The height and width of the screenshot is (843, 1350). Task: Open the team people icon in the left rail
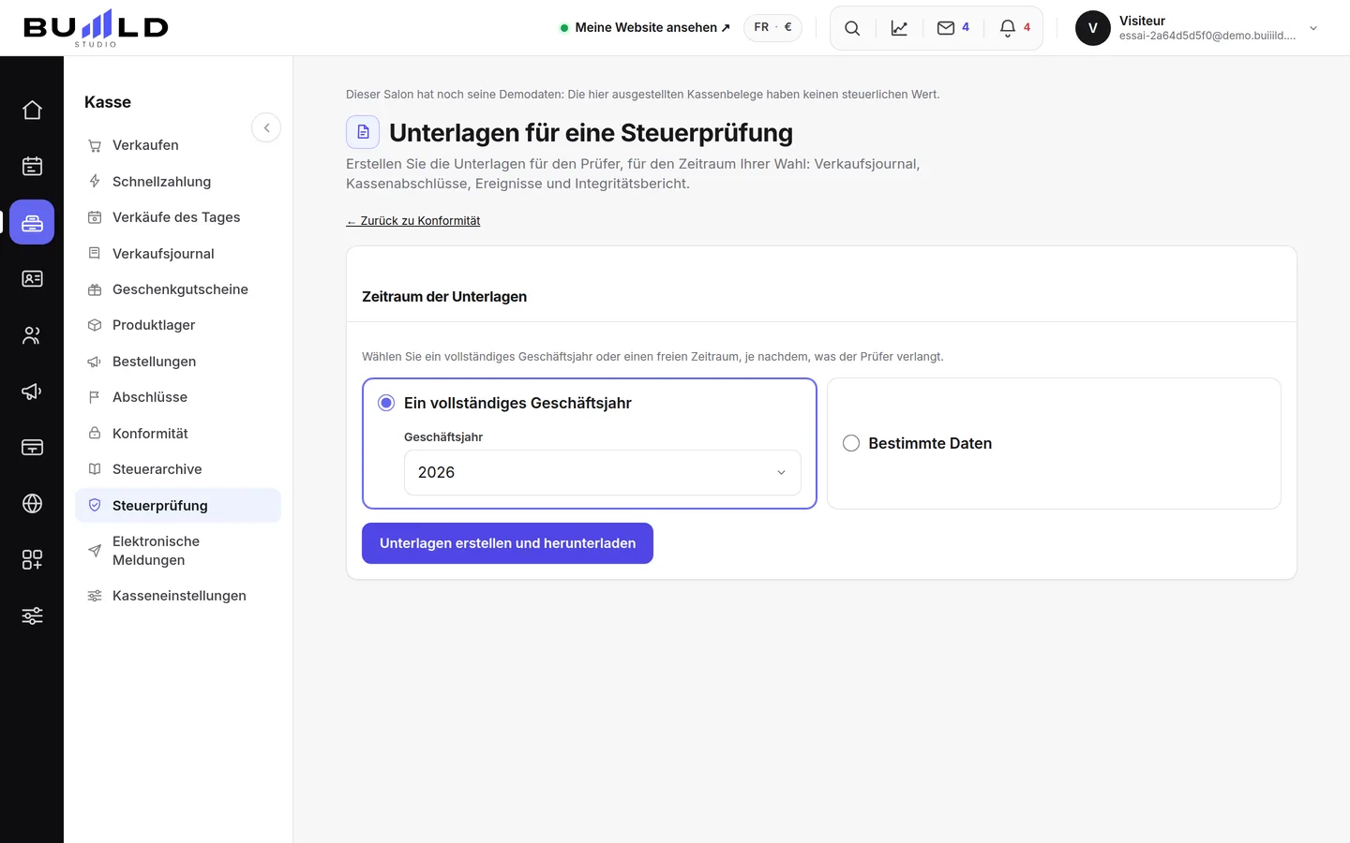point(32,334)
